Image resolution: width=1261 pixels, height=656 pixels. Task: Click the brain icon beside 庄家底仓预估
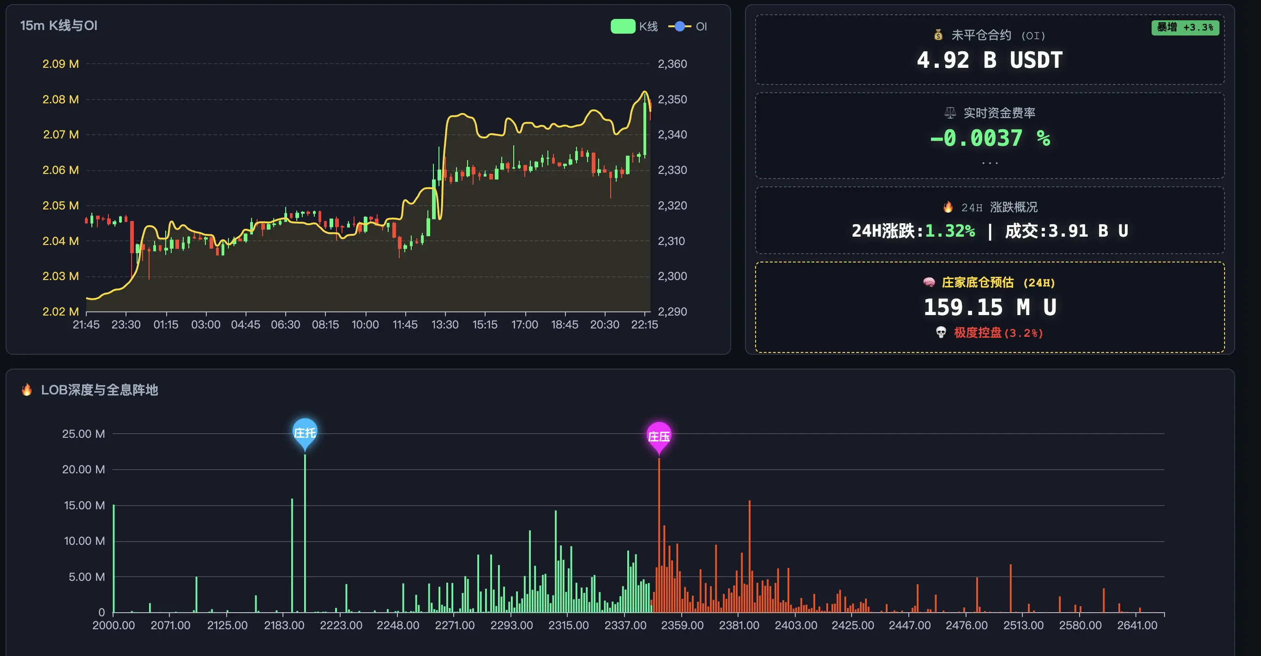tap(929, 282)
